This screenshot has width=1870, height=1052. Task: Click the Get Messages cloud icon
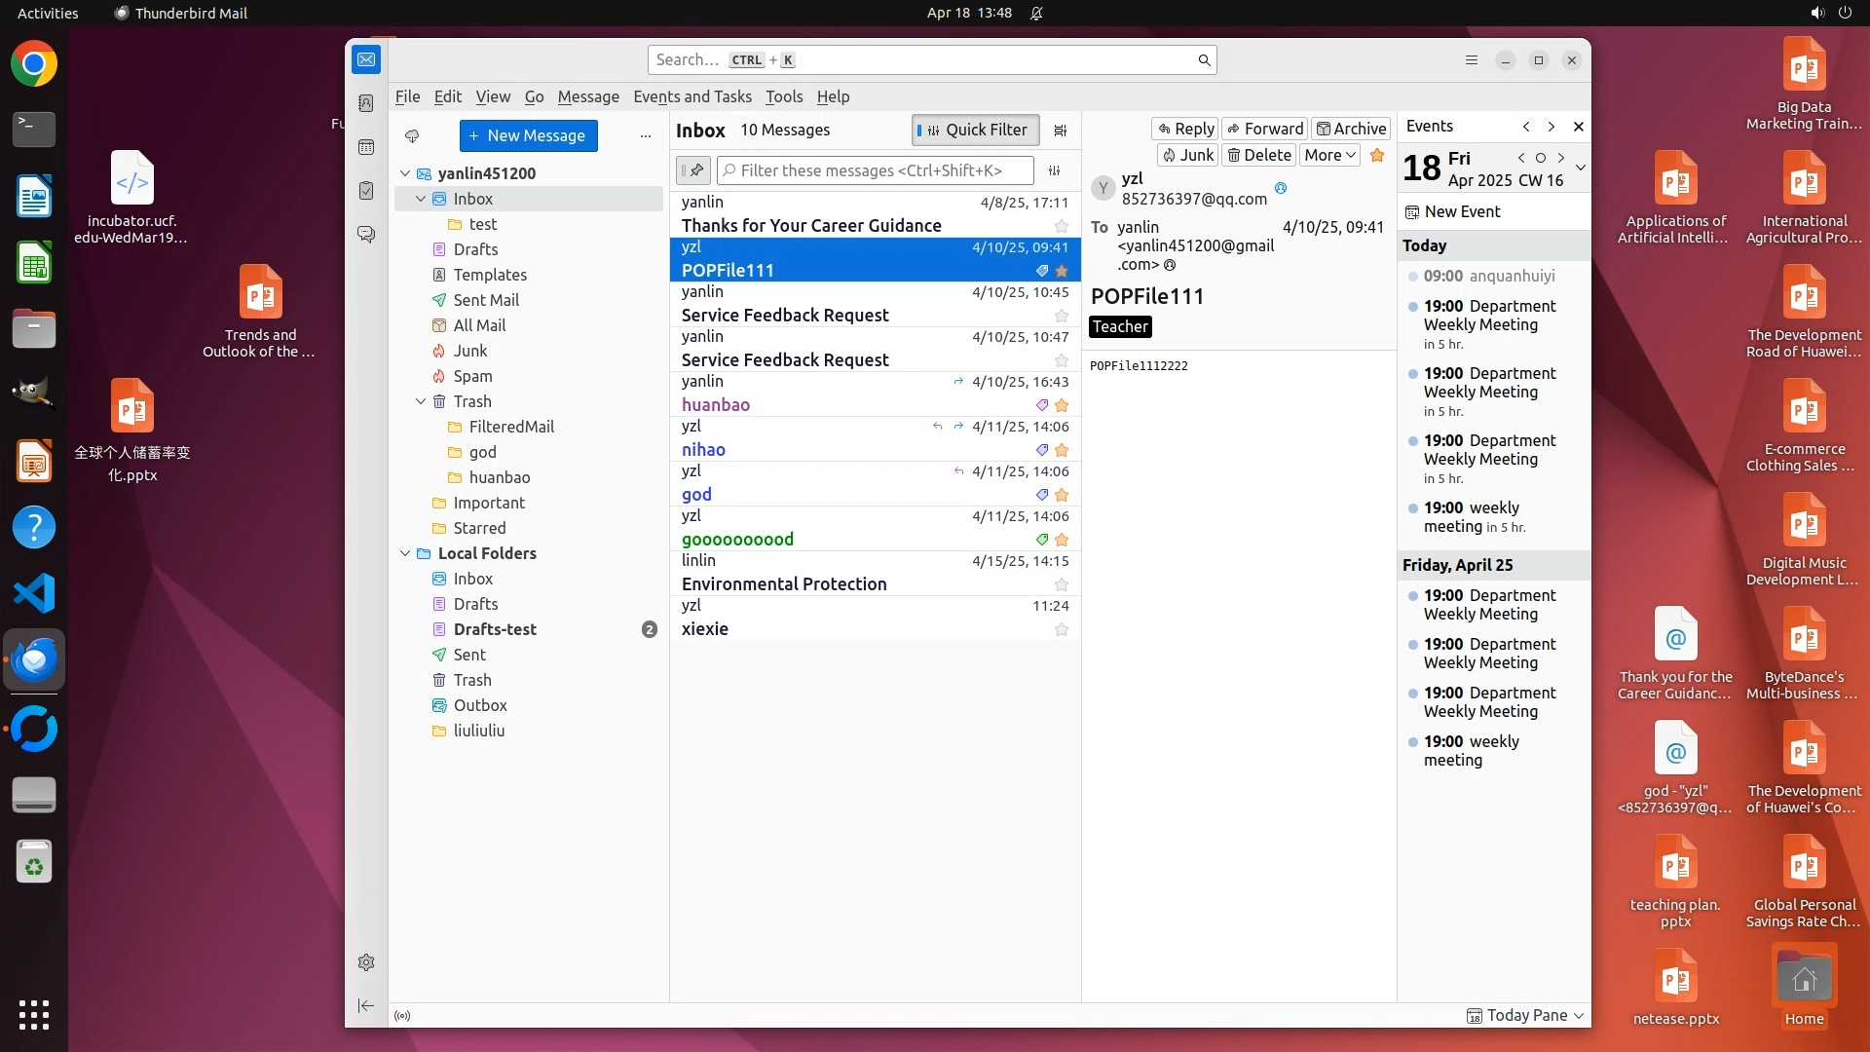412,136
